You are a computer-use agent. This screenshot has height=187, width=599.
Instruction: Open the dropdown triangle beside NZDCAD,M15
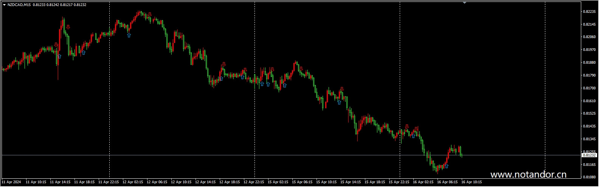point(4,5)
